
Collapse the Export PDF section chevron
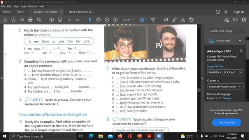coord(240,41)
